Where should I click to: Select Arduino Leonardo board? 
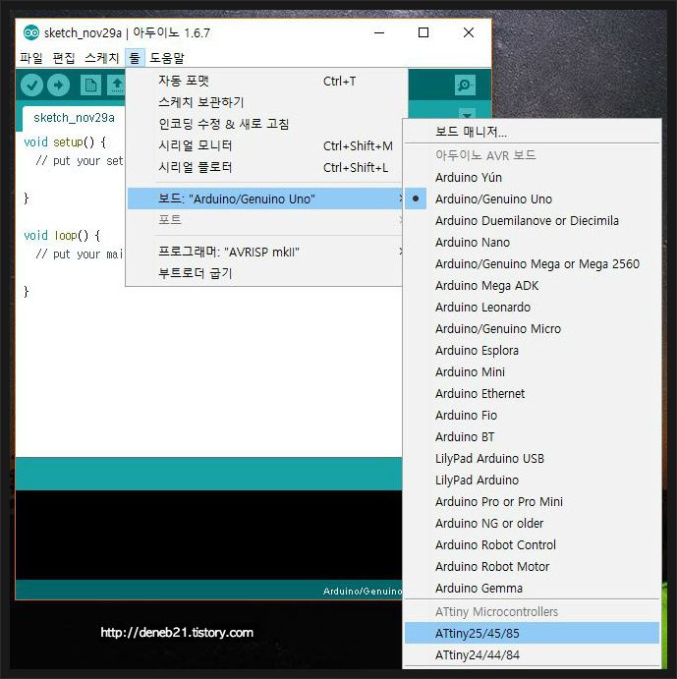point(532,307)
